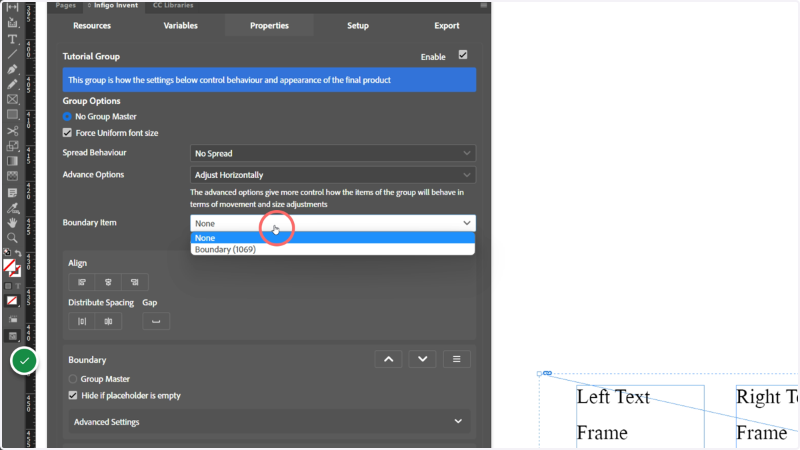Viewport: 800px width, 450px height.
Task: Select the No Group Master radio button
Action: 67,117
